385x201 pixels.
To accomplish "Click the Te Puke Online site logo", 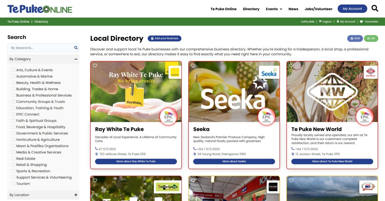I will 40,9.
